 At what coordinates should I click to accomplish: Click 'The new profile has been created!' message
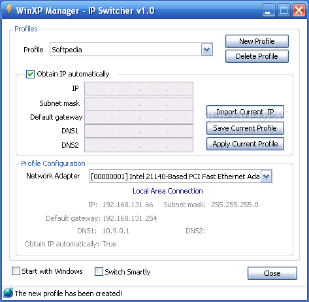coord(69,294)
